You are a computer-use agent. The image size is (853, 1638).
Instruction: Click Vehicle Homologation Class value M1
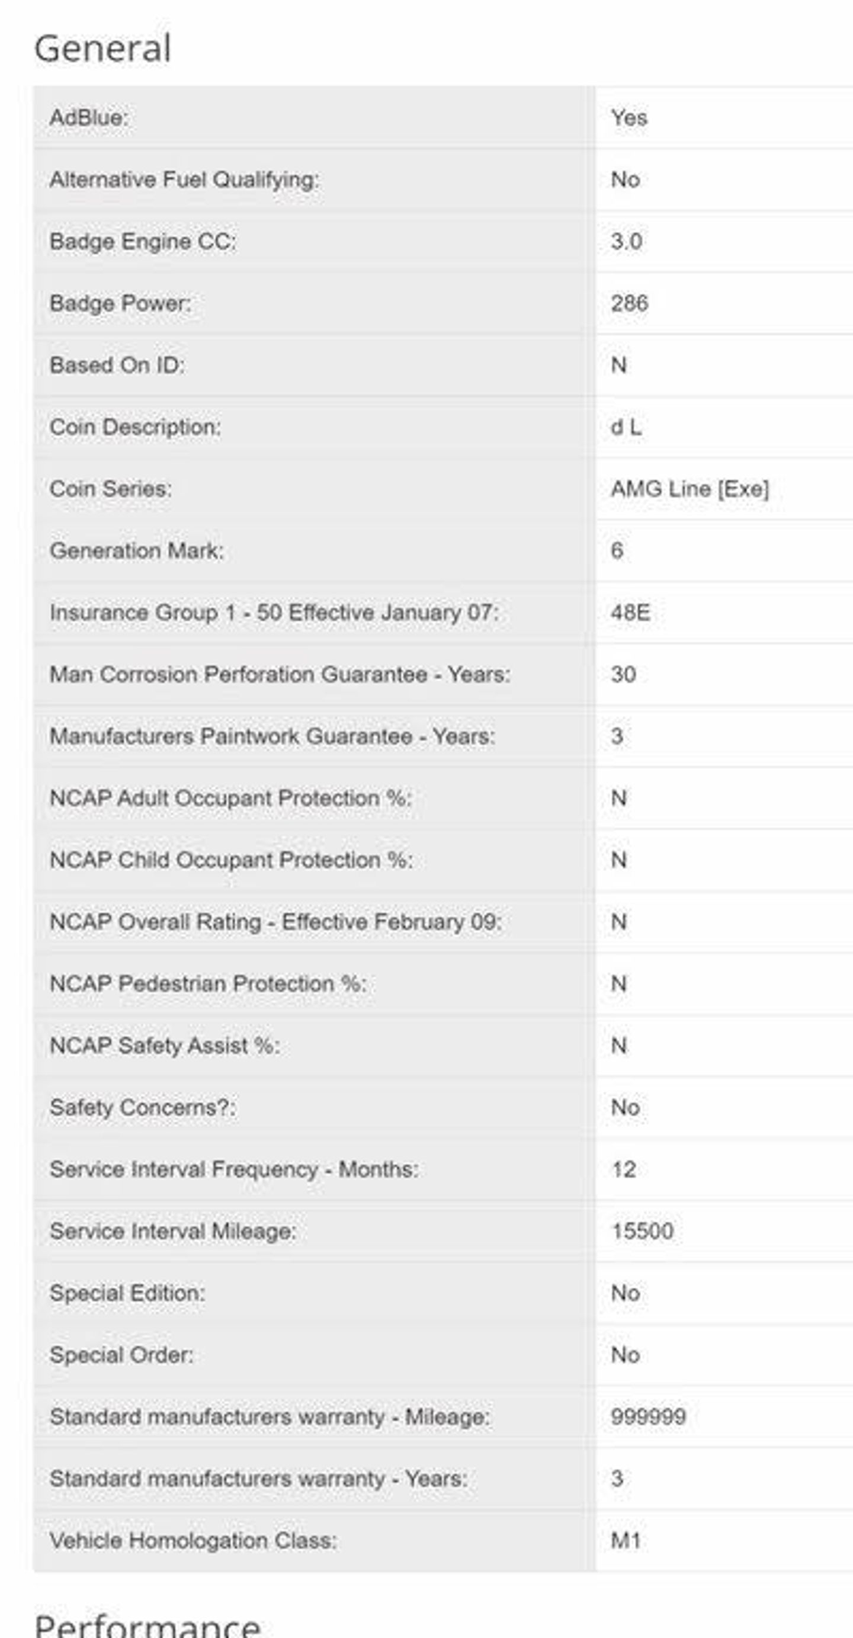click(626, 1541)
